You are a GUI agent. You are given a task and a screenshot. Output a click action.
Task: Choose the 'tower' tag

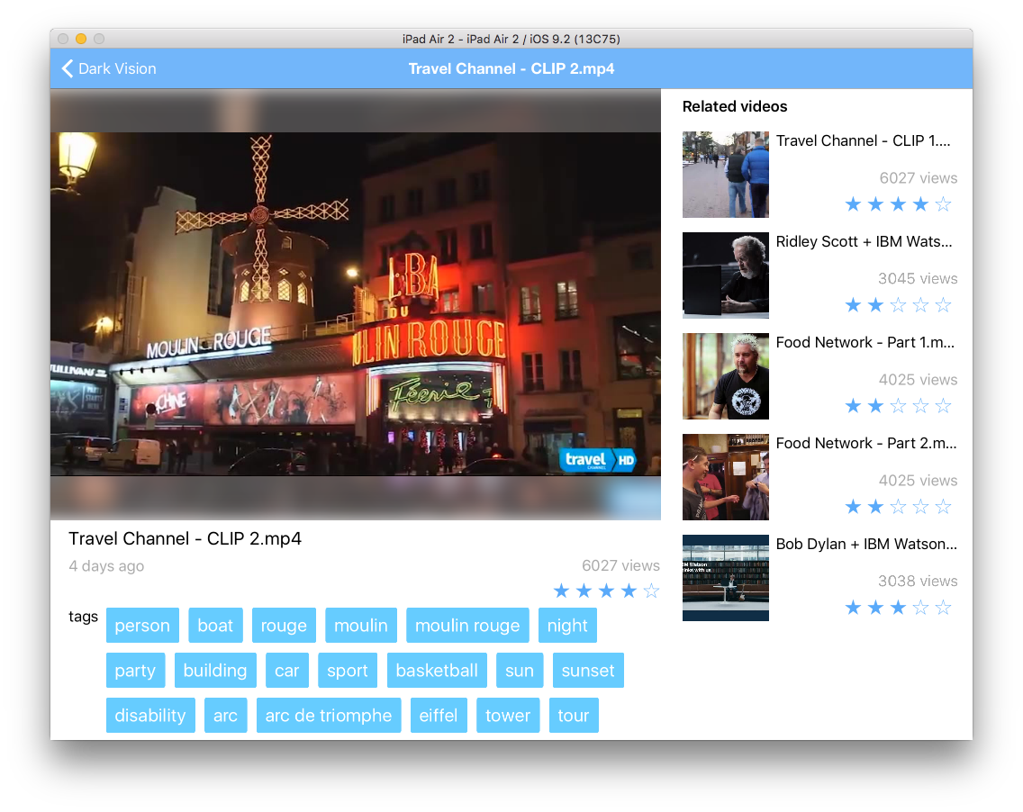click(508, 716)
